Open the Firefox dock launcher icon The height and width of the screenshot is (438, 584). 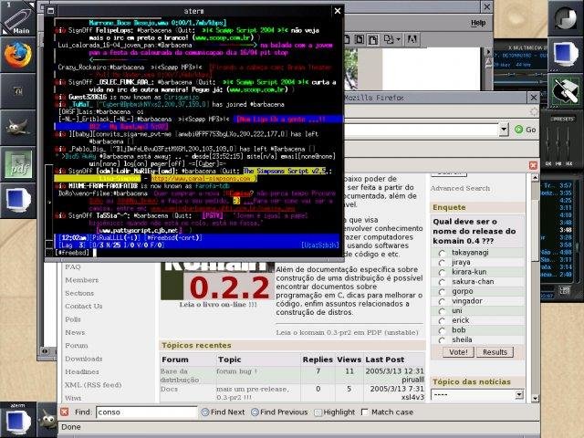(18, 55)
